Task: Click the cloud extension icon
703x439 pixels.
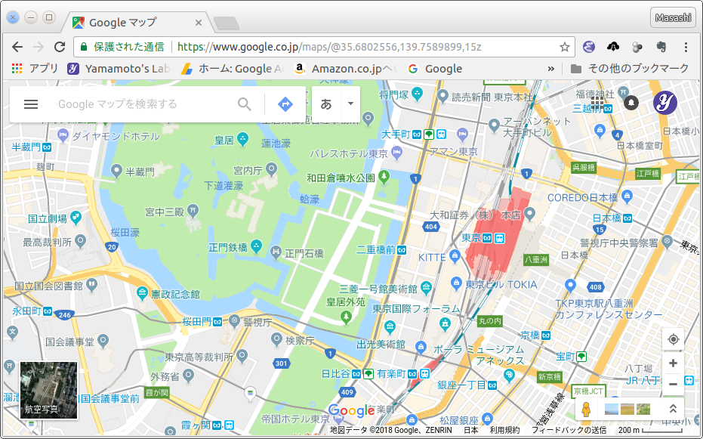Action: (613, 47)
